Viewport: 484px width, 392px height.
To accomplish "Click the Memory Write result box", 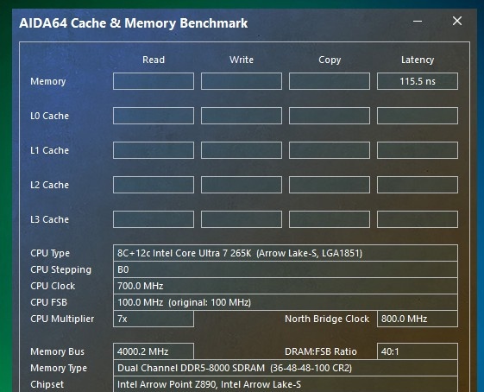I will (242, 81).
